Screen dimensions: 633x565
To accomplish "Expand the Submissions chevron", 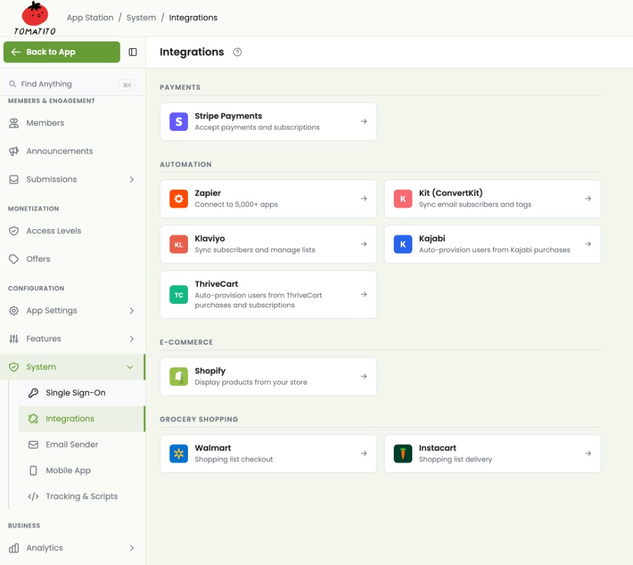I will 132,179.
